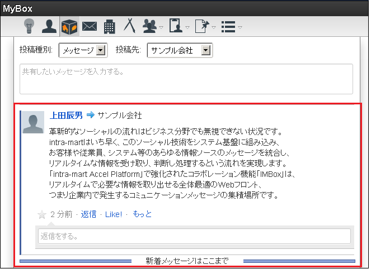
Task: Expand arrow beside clipboard person icon
Action: tap(187, 27)
